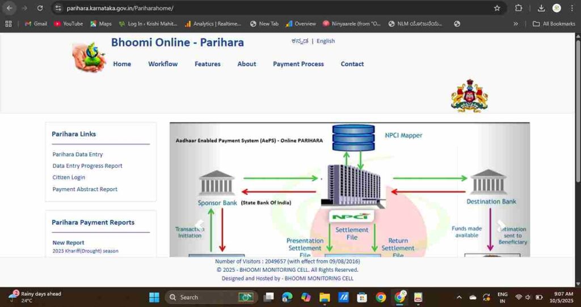Open the Citizen Login link

tap(69, 177)
